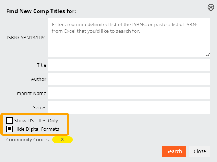
Task: Click the ISBN/ISBN13/UPC field label
Action: 27,38
